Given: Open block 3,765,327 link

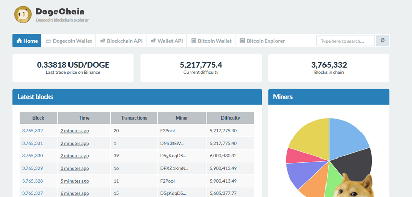Looking at the screenshot, I should pyautogui.click(x=32, y=193).
